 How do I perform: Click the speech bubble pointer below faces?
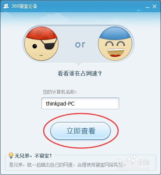[x=79, y=64]
